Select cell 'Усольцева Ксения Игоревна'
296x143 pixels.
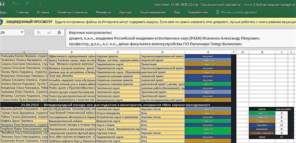point(24,56)
